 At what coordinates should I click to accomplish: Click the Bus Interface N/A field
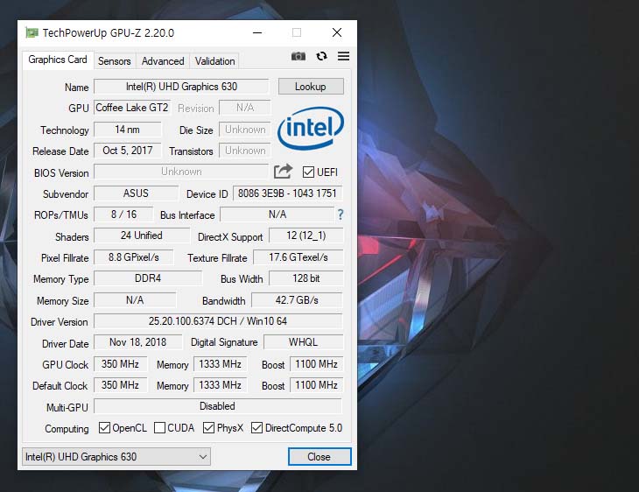tap(277, 214)
